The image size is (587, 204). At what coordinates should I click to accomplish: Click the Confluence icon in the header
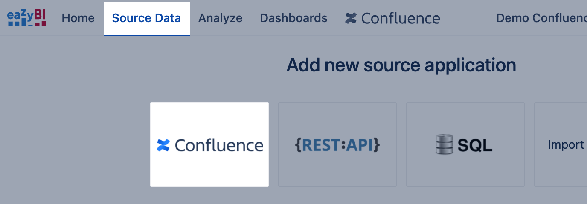(x=351, y=18)
